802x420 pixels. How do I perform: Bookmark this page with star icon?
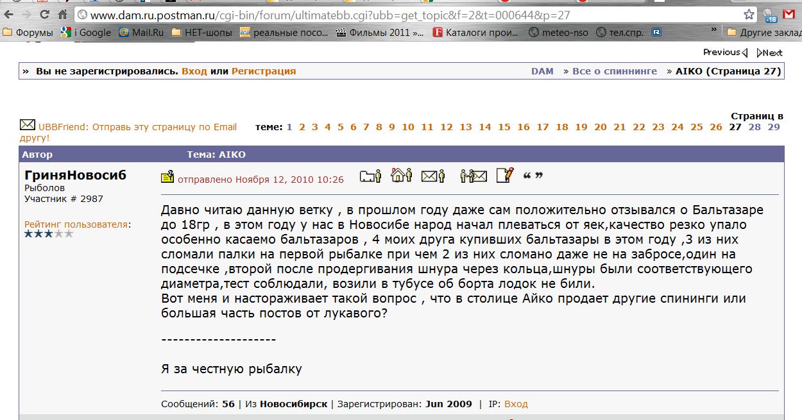pyautogui.click(x=749, y=15)
